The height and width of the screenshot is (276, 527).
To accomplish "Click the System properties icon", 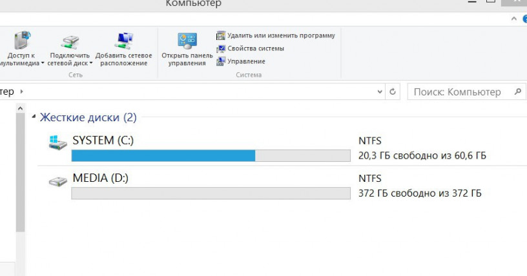I will pyautogui.click(x=221, y=48).
